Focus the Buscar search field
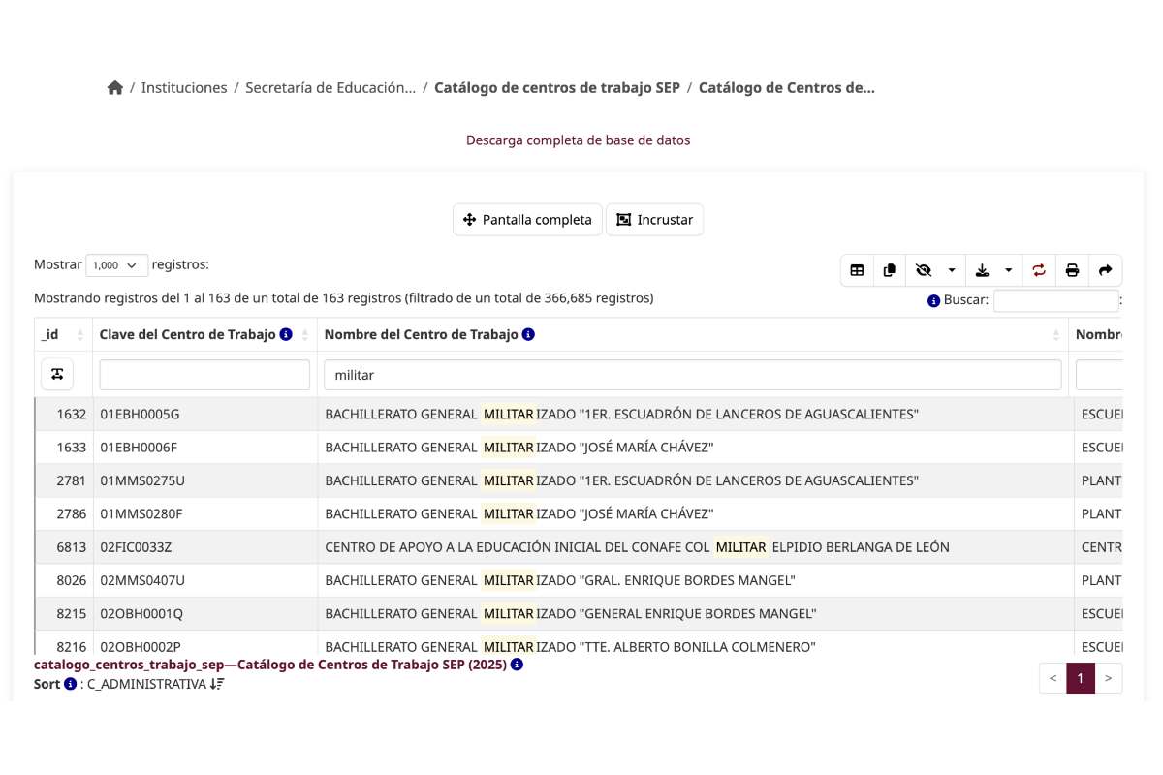 (1055, 301)
